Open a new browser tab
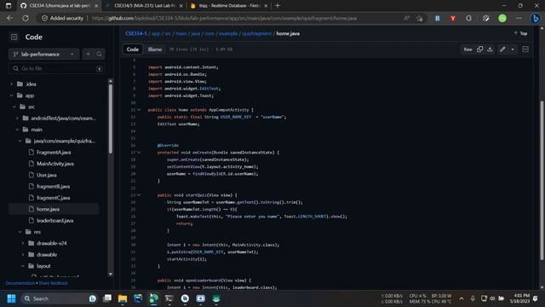The width and height of the screenshot is (545, 307). 278,6
